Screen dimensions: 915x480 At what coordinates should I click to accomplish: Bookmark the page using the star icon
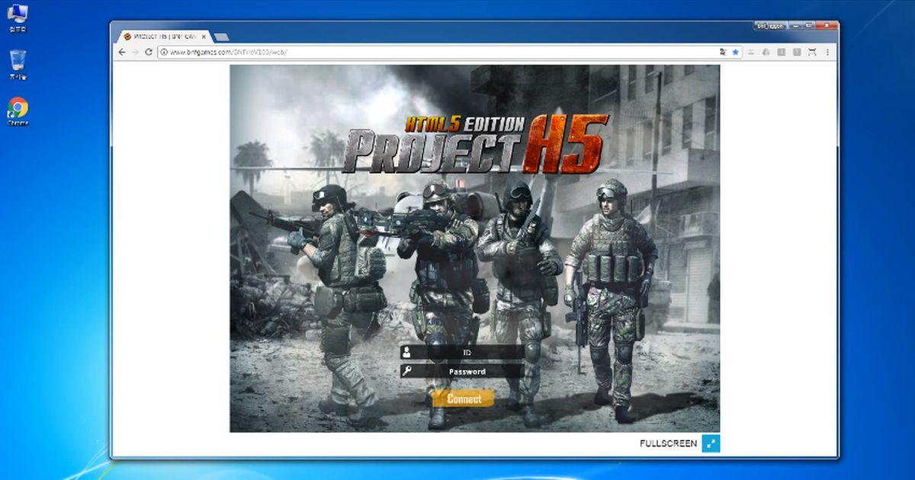tap(735, 52)
